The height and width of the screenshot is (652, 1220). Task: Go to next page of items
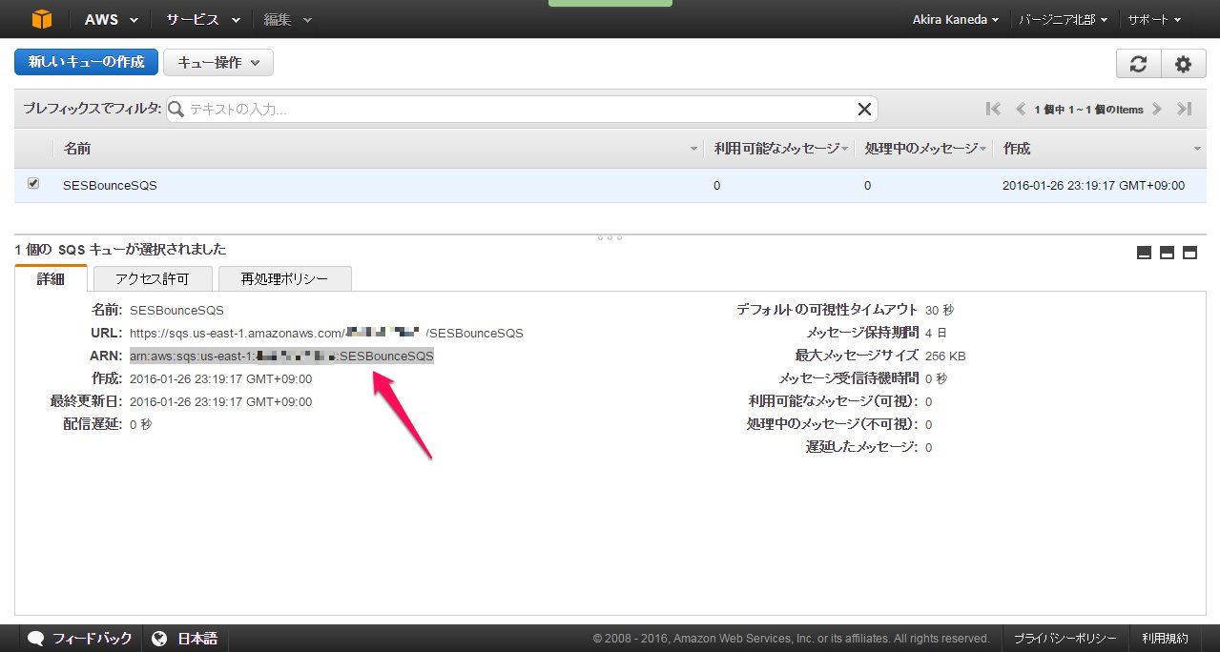pyautogui.click(x=1156, y=109)
